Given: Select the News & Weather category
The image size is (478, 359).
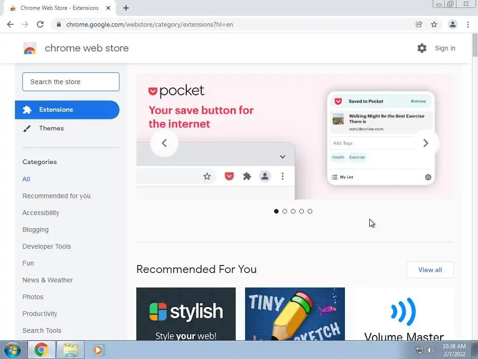Looking at the screenshot, I should (x=48, y=280).
